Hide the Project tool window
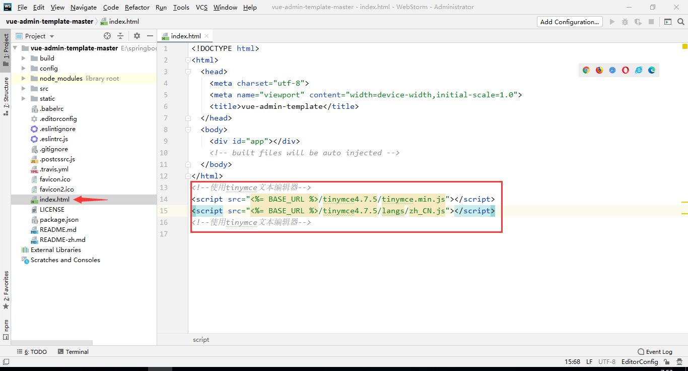Screen dimensions: 688x371 pyautogui.click(x=150, y=36)
